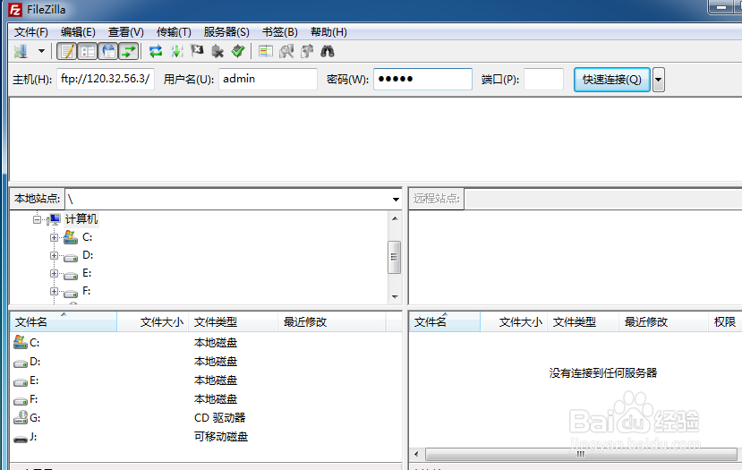Screen dimensions: 742x470
Task: Toggle local directory tree display
Action: coord(88,51)
